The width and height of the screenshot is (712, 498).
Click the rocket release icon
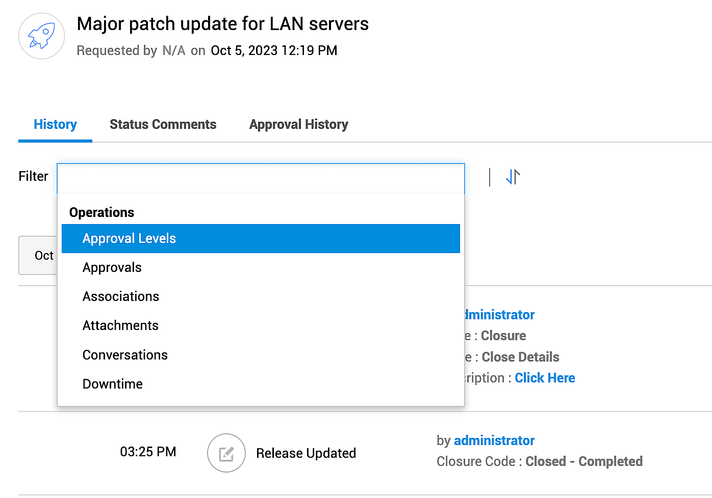[41, 36]
